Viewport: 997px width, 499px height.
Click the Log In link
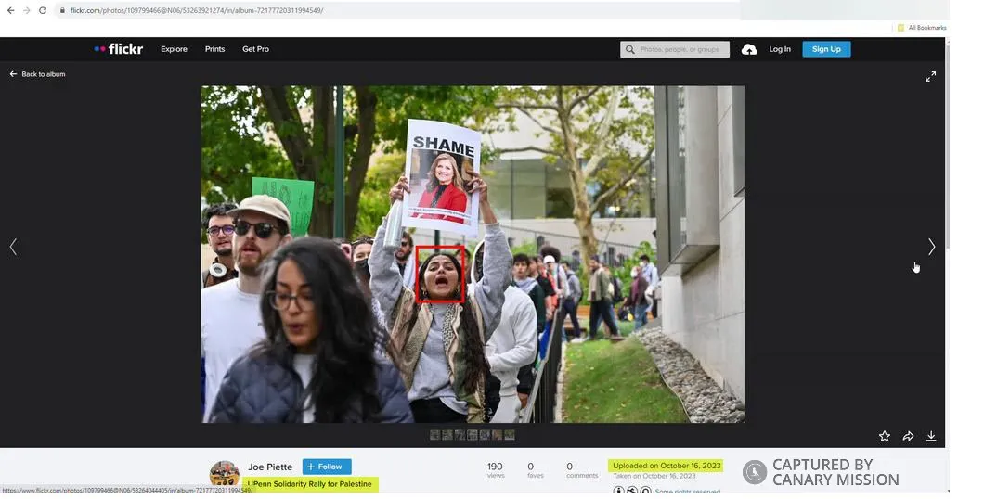pyautogui.click(x=780, y=49)
